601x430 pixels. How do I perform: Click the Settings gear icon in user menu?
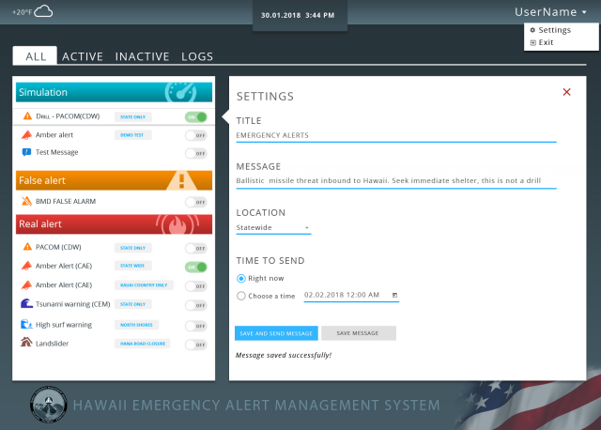(x=532, y=30)
